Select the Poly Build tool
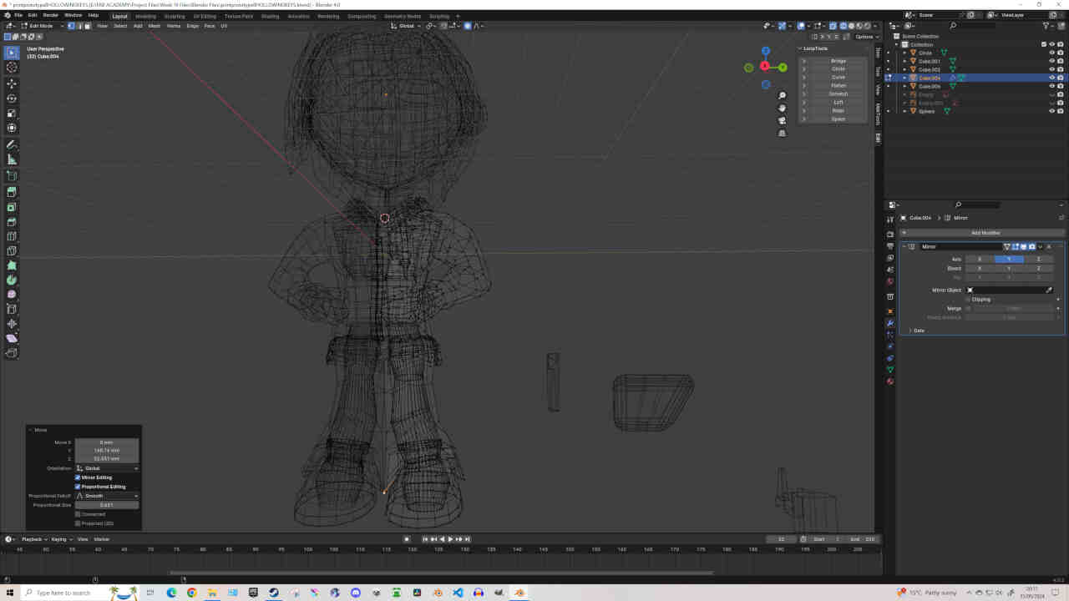The height and width of the screenshot is (601, 1069). 12,265
